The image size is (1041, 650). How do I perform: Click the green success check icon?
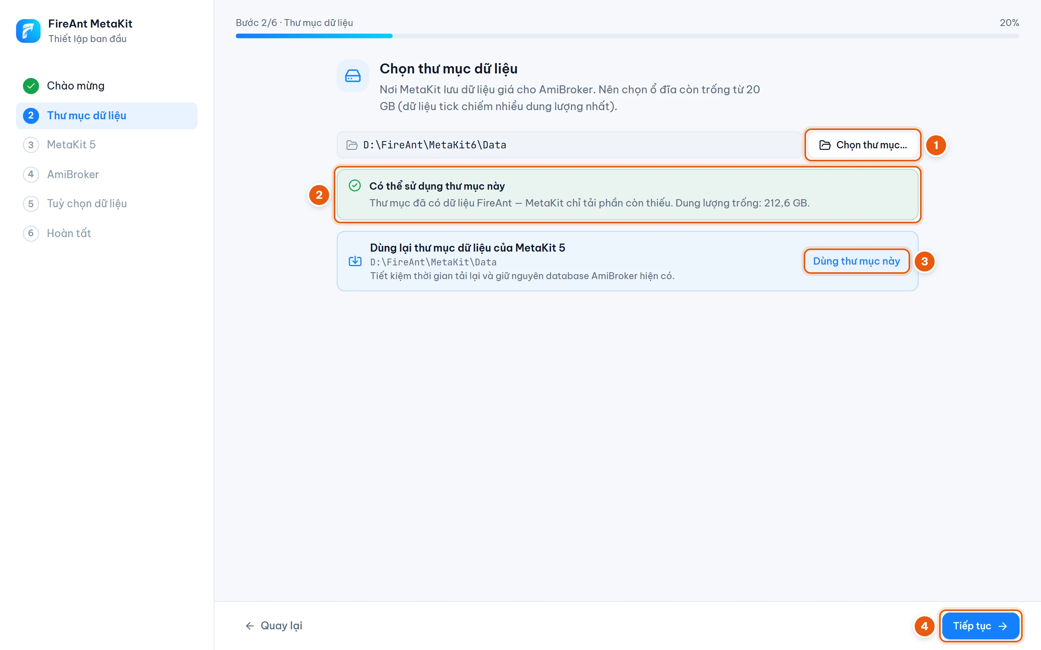[x=354, y=185]
